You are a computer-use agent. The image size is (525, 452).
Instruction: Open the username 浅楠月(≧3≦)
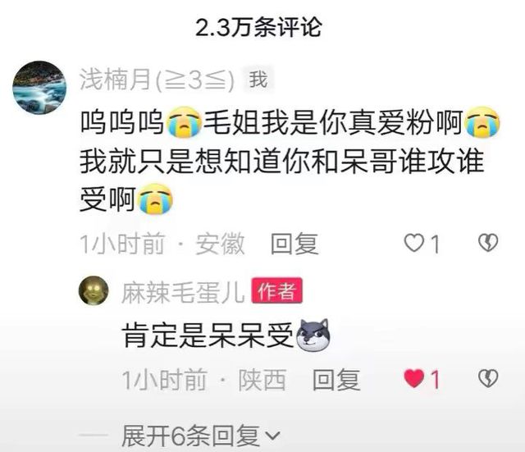pos(157,80)
